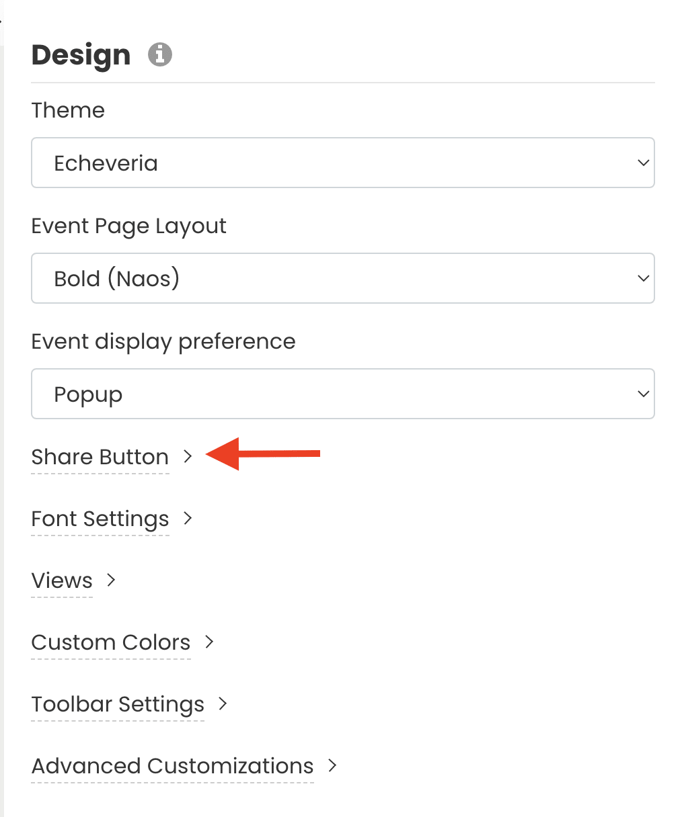Click the chevron beside Advanced Customizations

point(332,766)
